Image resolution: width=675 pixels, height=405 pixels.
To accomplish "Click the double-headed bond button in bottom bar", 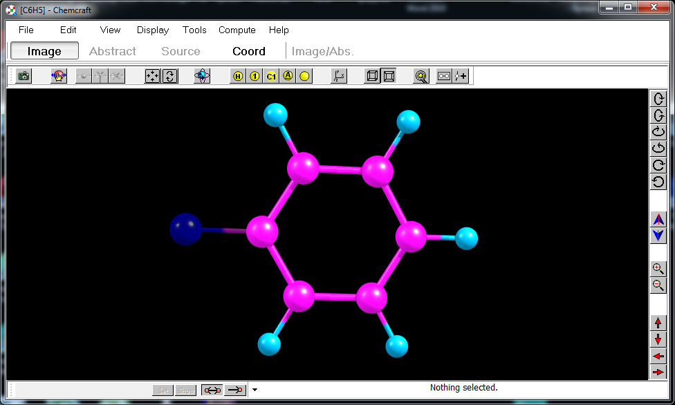I will pos(212,390).
